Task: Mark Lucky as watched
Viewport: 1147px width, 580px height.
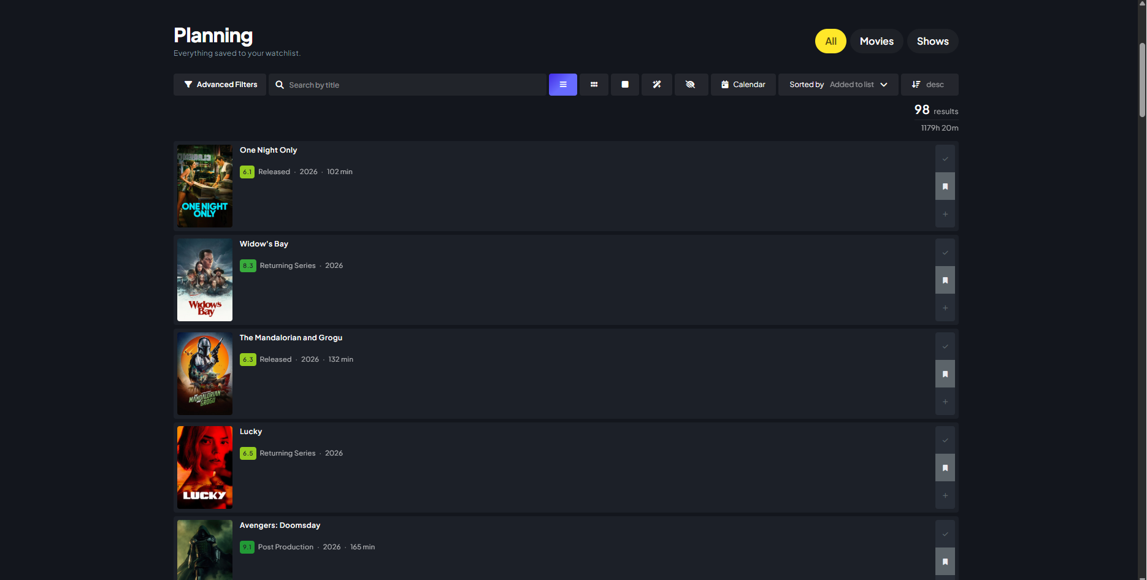Action: click(x=945, y=440)
